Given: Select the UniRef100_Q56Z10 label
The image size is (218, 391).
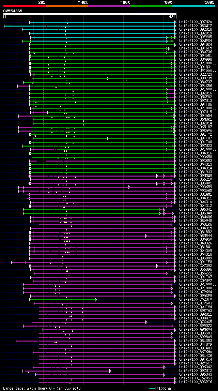Looking at the screenshot, I should [x=196, y=180].
